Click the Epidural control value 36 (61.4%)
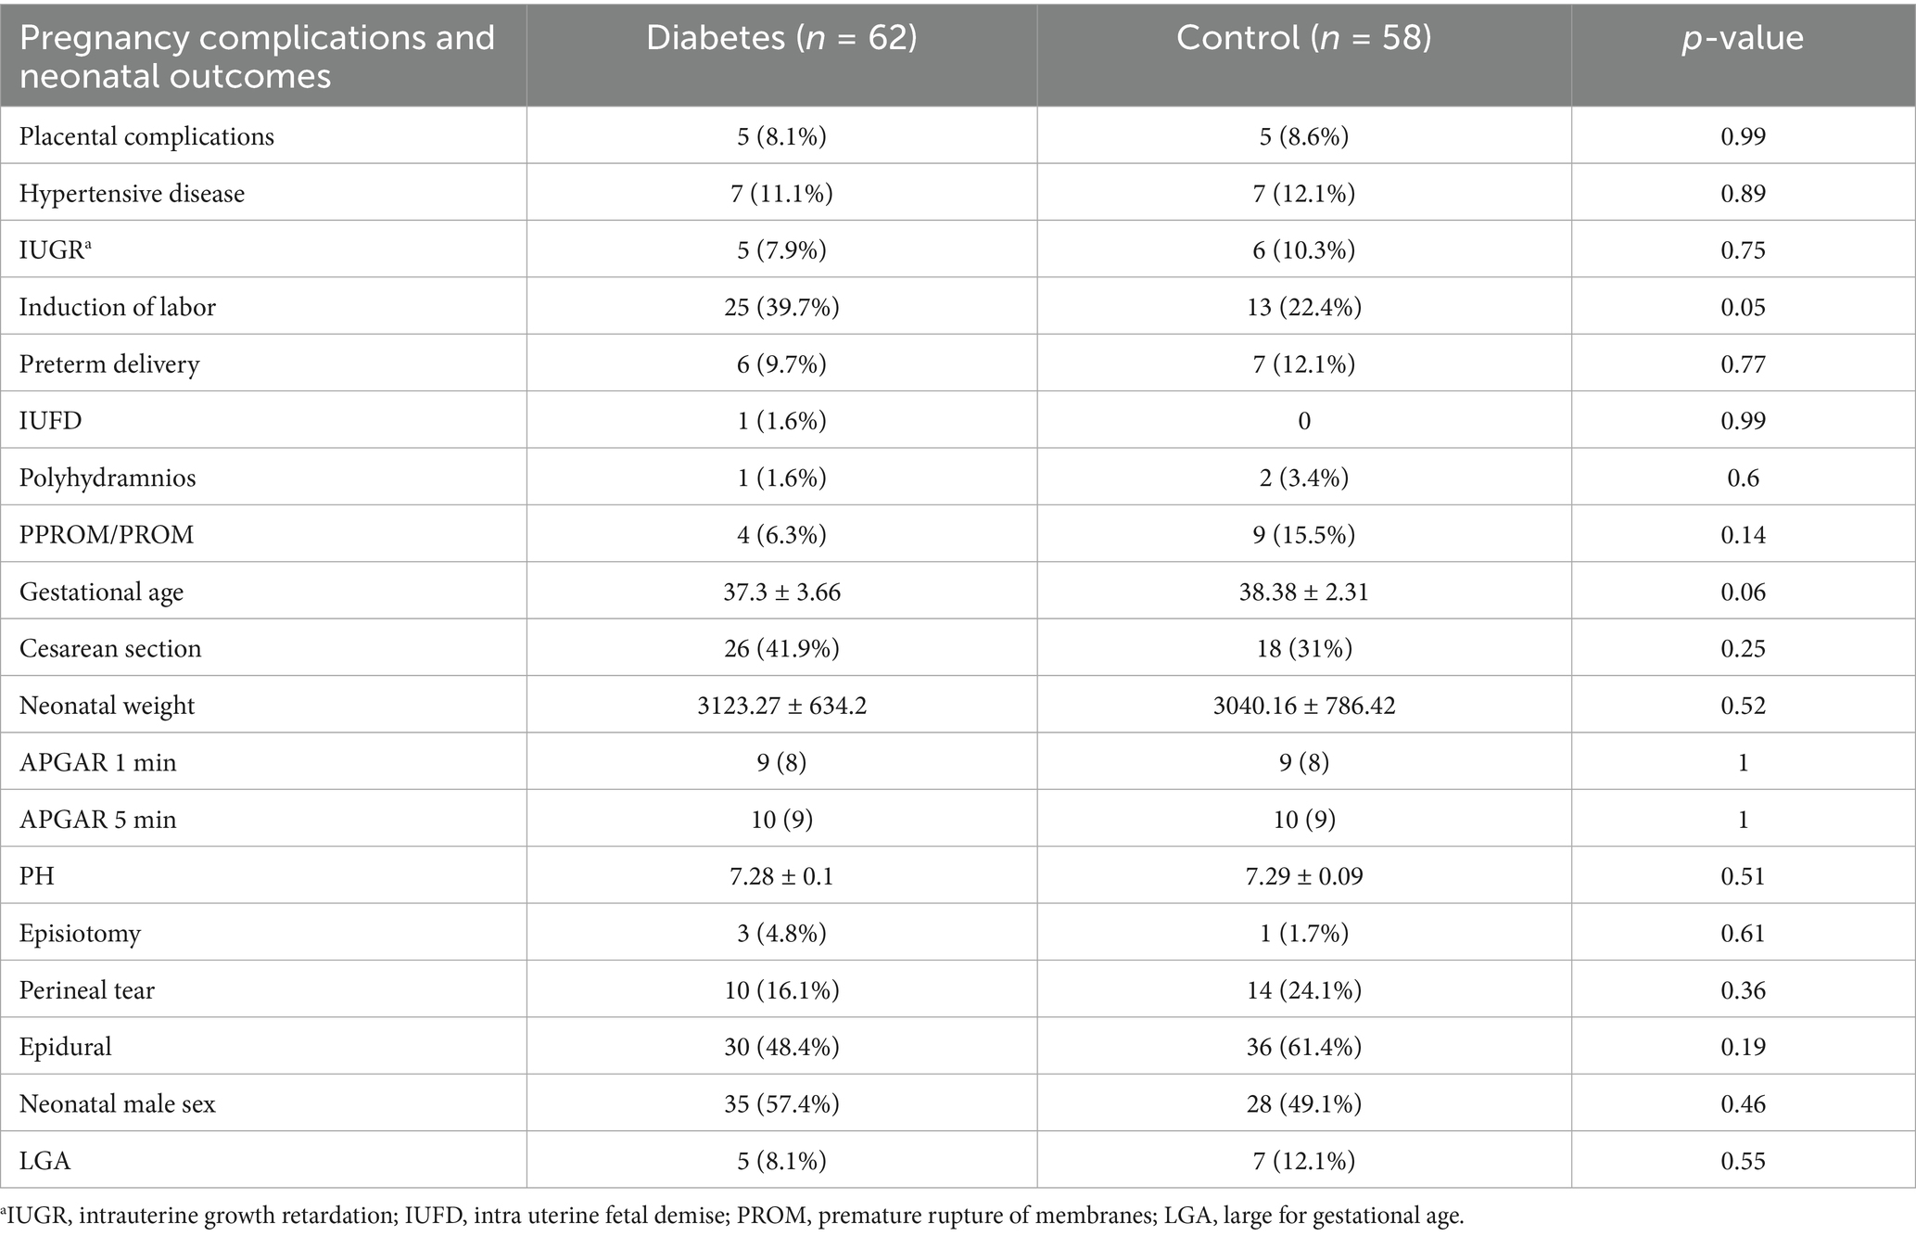 1303,1047
